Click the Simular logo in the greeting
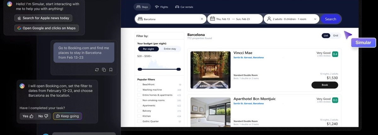The image size is (378, 135). (x=9, y=4)
